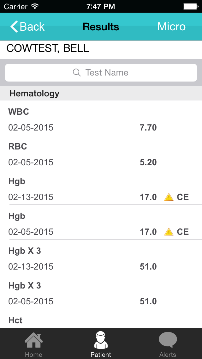The width and height of the screenshot is (202, 359).
Task: Go back using the Back label
Action: 32,27
